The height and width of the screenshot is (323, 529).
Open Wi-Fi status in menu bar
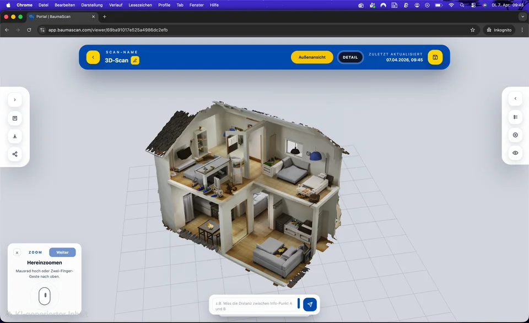point(451,5)
